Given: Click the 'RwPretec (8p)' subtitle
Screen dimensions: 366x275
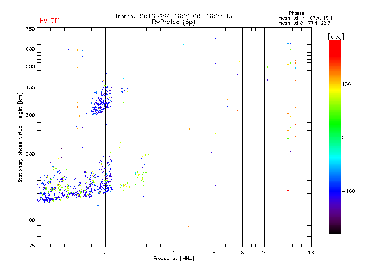Looking at the screenshot, I should click(x=173, y=22).
